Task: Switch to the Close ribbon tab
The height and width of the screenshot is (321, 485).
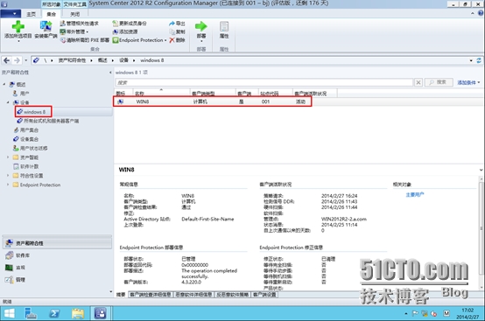Action: point(75,14)
